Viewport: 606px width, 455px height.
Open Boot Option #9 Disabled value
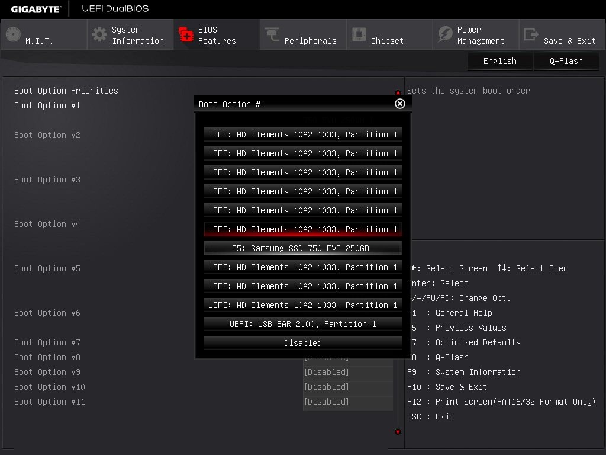pos(348,372)
